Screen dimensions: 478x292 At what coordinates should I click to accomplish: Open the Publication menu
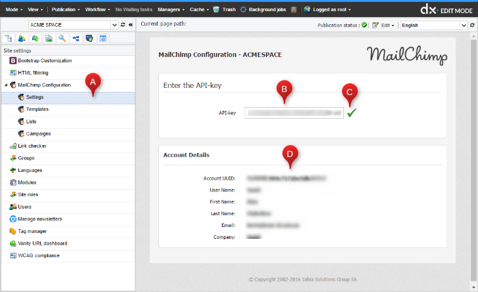[x=66, y=10]
